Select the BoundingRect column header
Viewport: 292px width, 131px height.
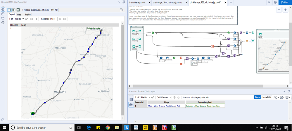[x=205, y=102]
